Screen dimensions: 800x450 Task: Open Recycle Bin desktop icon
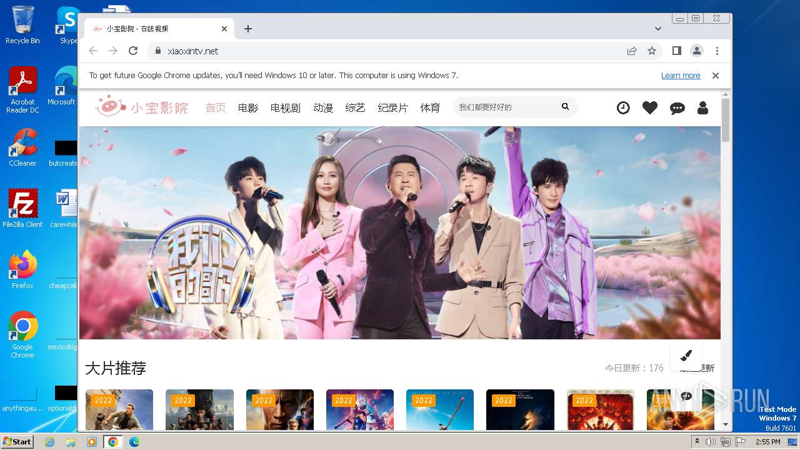22,25
